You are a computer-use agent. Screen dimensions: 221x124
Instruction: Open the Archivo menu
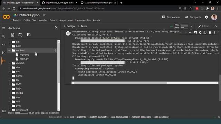click(17, 20)
